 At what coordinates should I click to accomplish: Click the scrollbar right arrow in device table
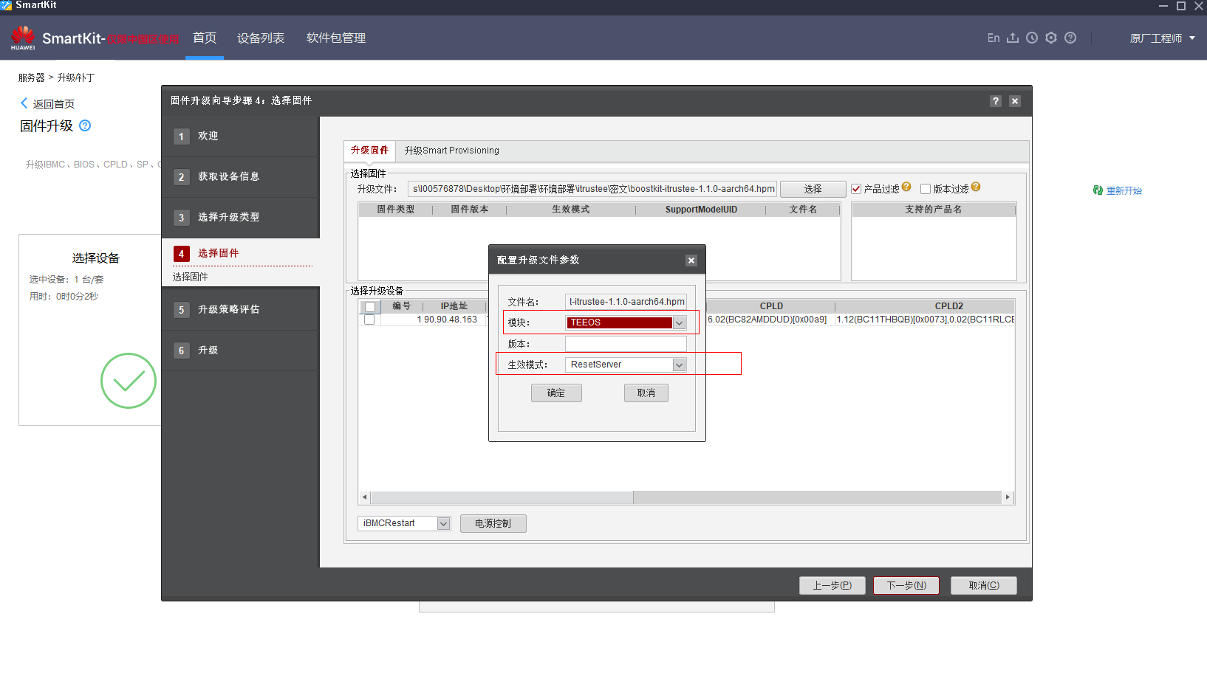(x=1008, y=497)
